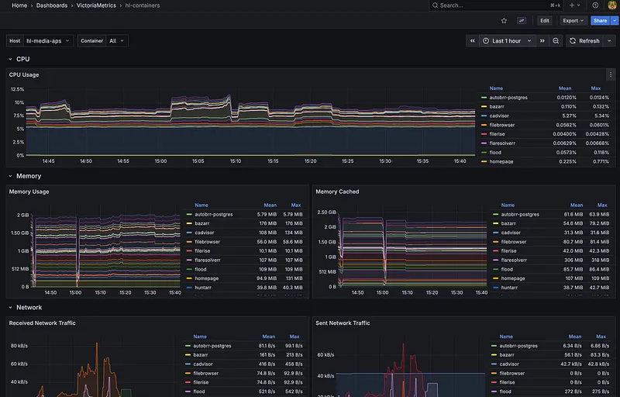Click autobrr-postgres color swatch in CPU legend
This screenshot has width=620, height=397.
point(484,98)
